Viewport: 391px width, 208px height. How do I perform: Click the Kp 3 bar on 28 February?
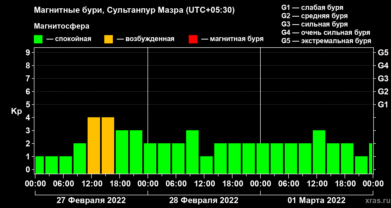click(192, 152)
